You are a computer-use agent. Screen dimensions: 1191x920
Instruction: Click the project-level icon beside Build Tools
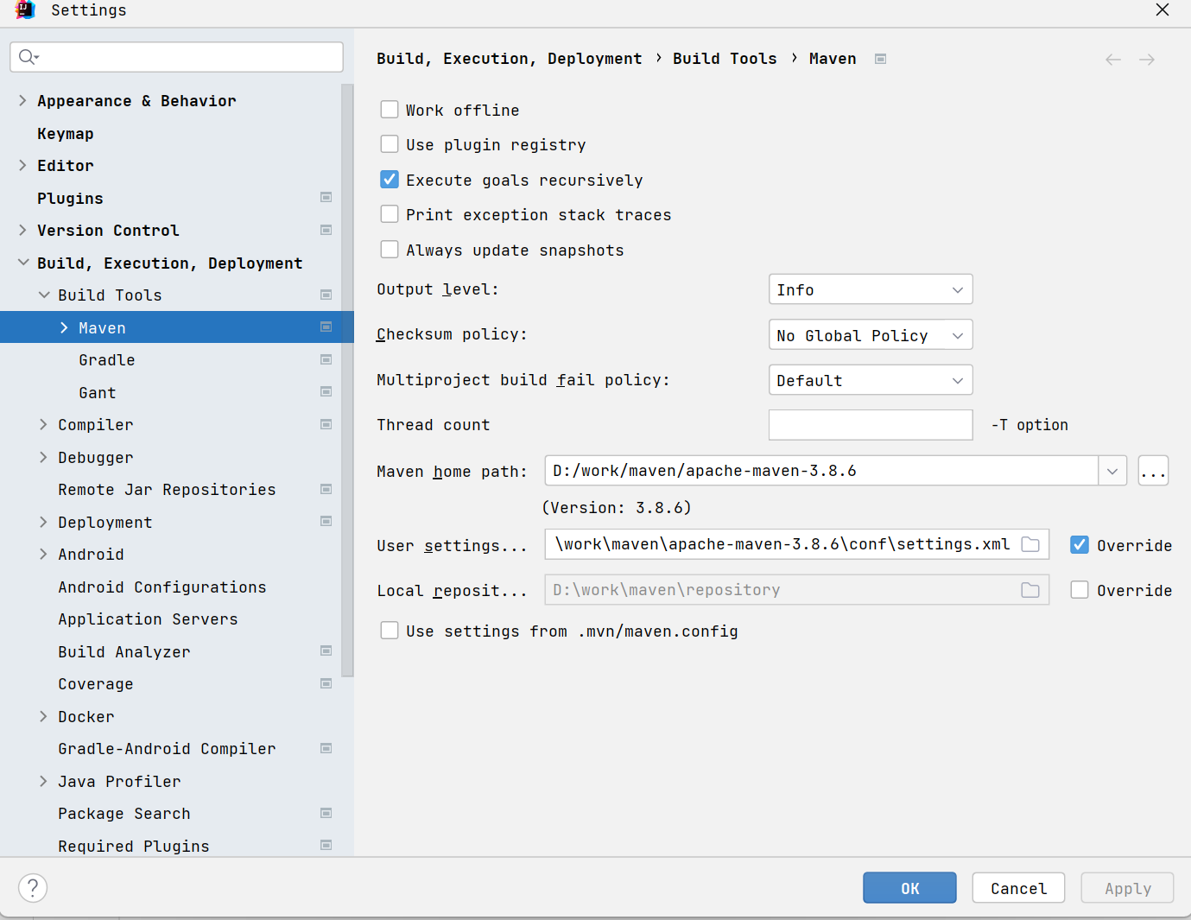point(326,295)
